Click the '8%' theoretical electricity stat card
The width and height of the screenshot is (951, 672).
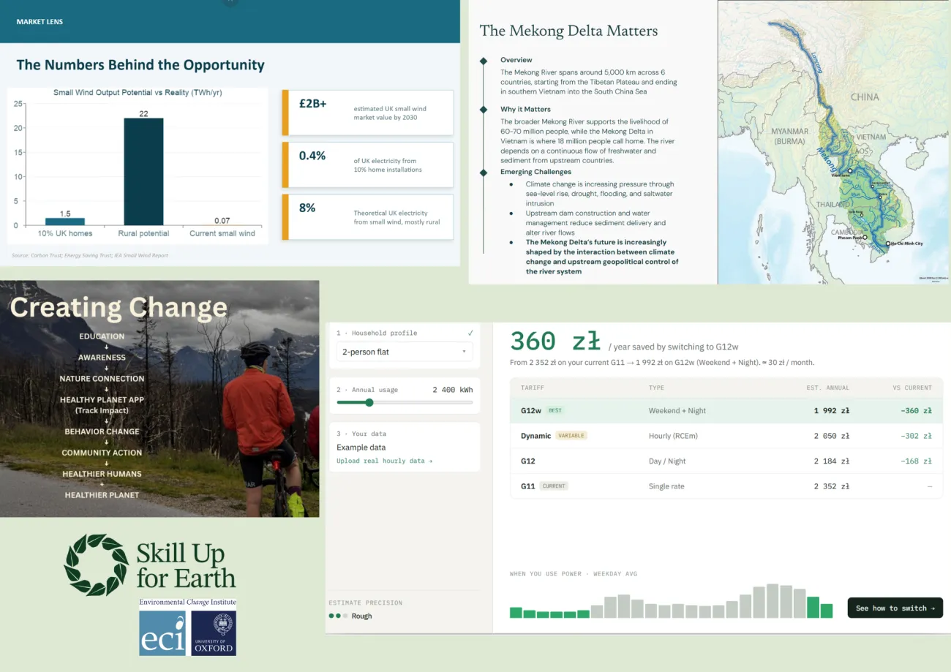coord(367,216)
